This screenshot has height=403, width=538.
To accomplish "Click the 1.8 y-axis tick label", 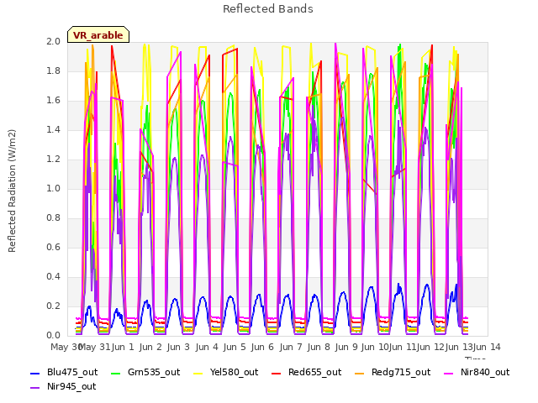I will [x=54, y=71].
